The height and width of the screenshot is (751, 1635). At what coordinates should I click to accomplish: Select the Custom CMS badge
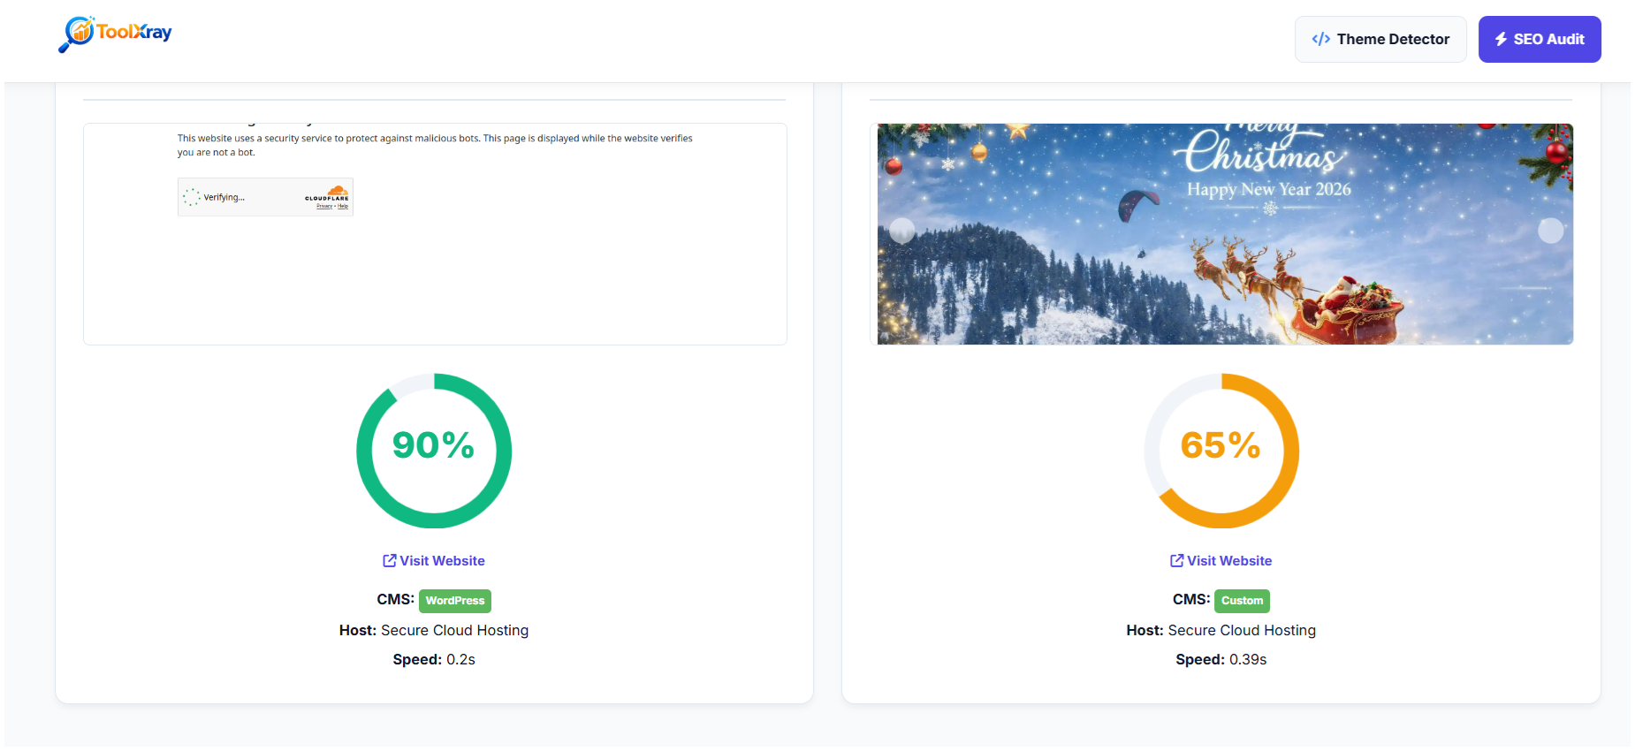click(1242, 601)
